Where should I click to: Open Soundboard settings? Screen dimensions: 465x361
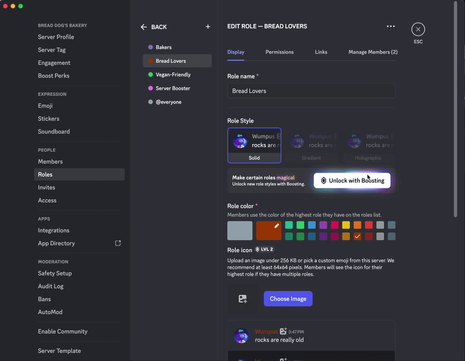[79, 132]
